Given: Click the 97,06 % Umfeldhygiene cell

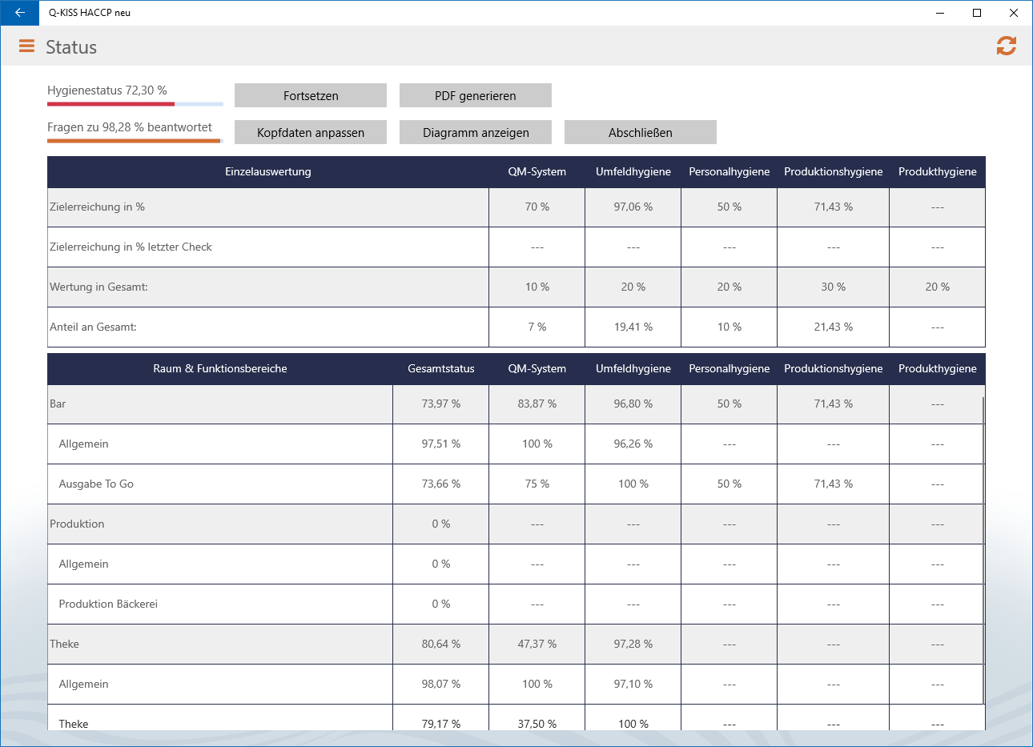Looking at the screenshot, I should [633, 207].
